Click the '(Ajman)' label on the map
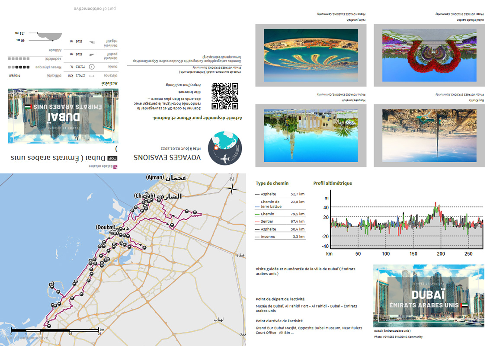This screenshot has height=346, width=493. 155,177
